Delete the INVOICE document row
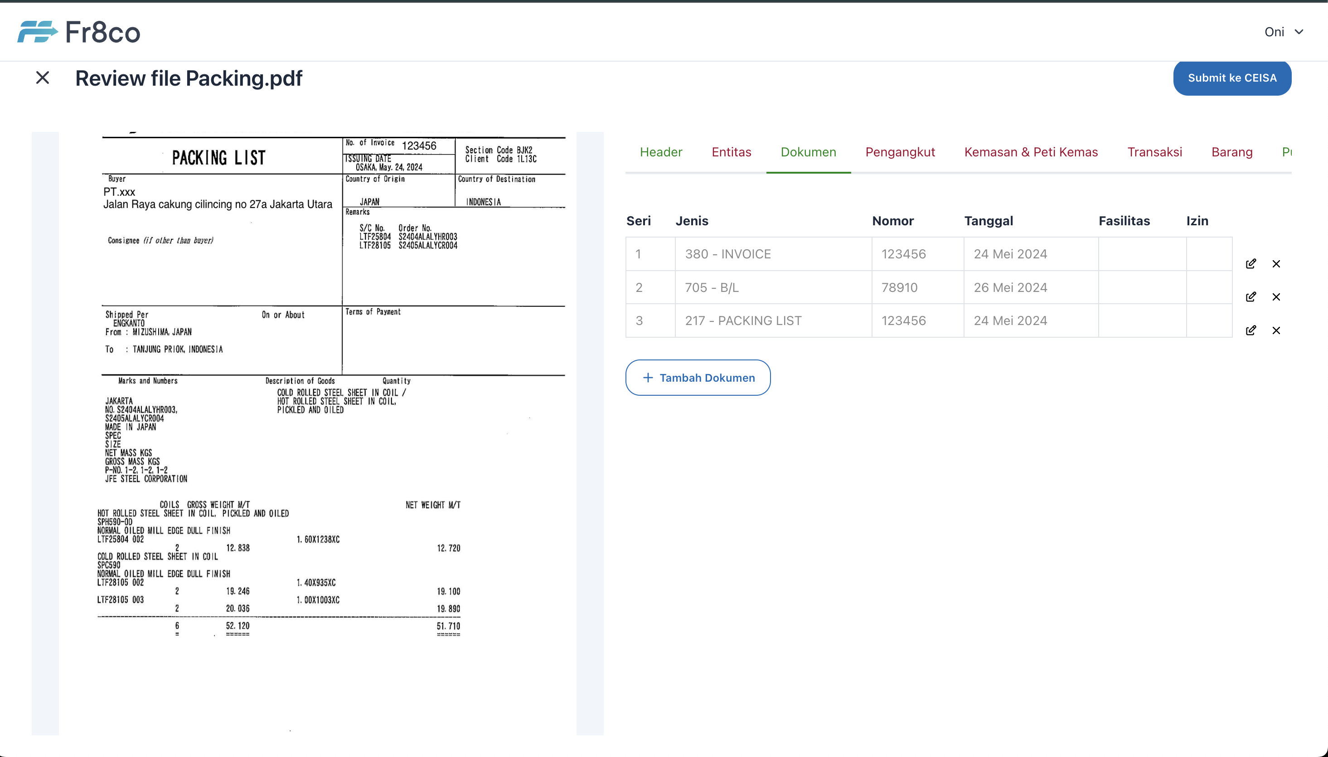Screen dimensions: 1328x757 pos(1276,264)
